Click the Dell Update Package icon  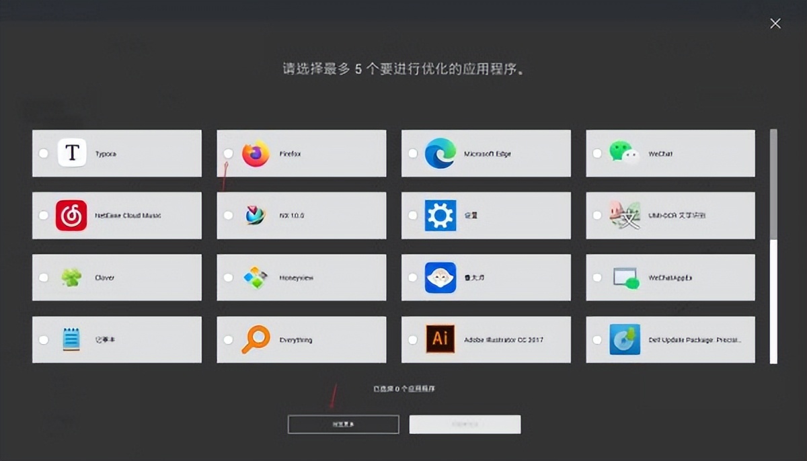[625, 339]
